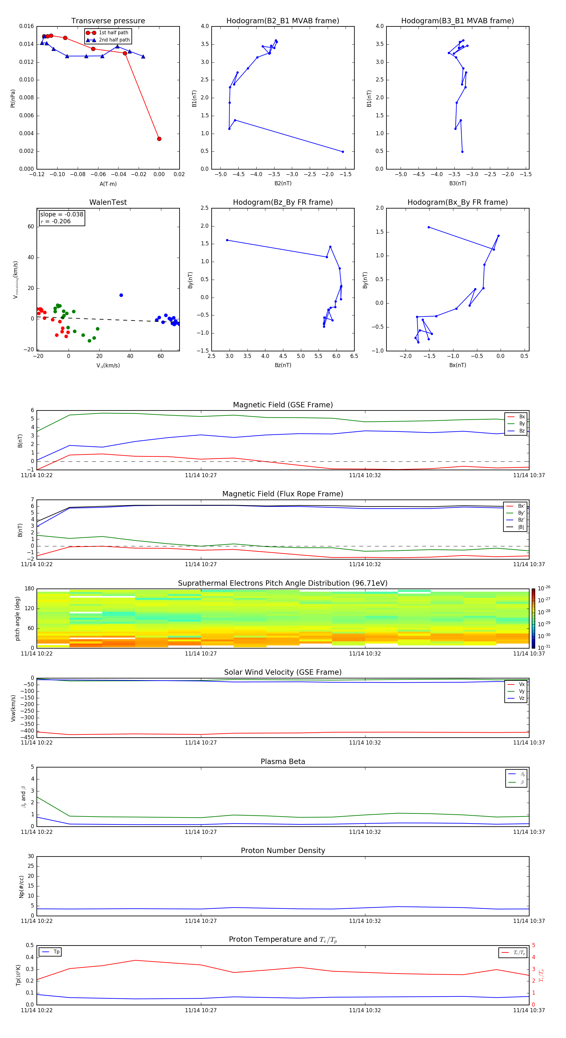Viewport: 566px width, 1038px height.
Task: Click the 'Suprathermal Electrons Pitch Angle Distribution' title
Action: click(283, 583)
